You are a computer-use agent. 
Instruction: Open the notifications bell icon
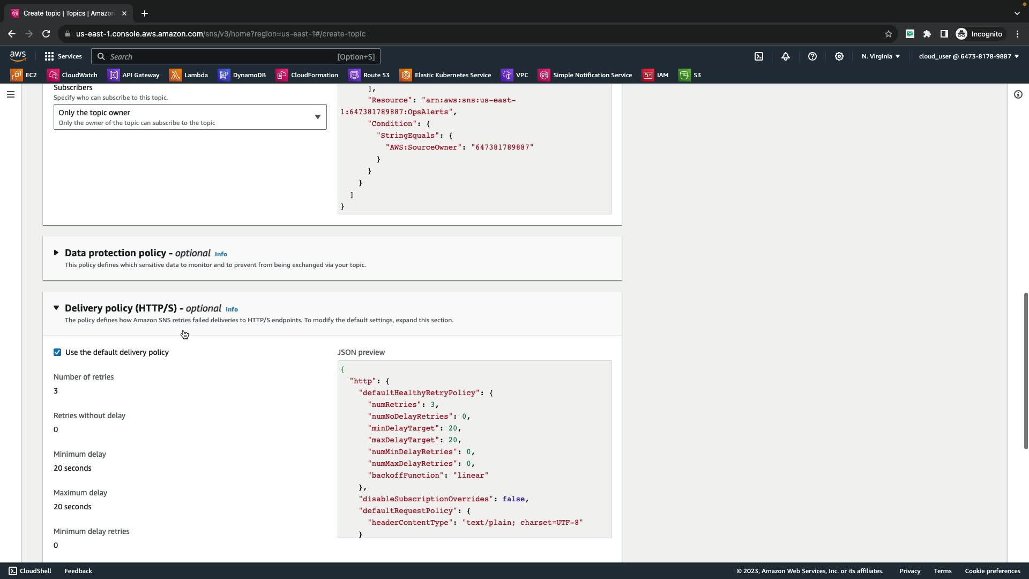(786, 56)
